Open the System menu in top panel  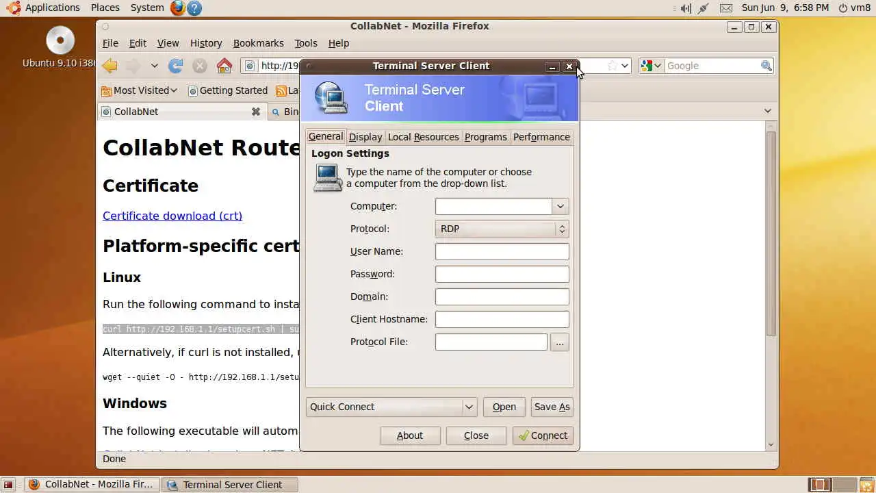(147, 8)
